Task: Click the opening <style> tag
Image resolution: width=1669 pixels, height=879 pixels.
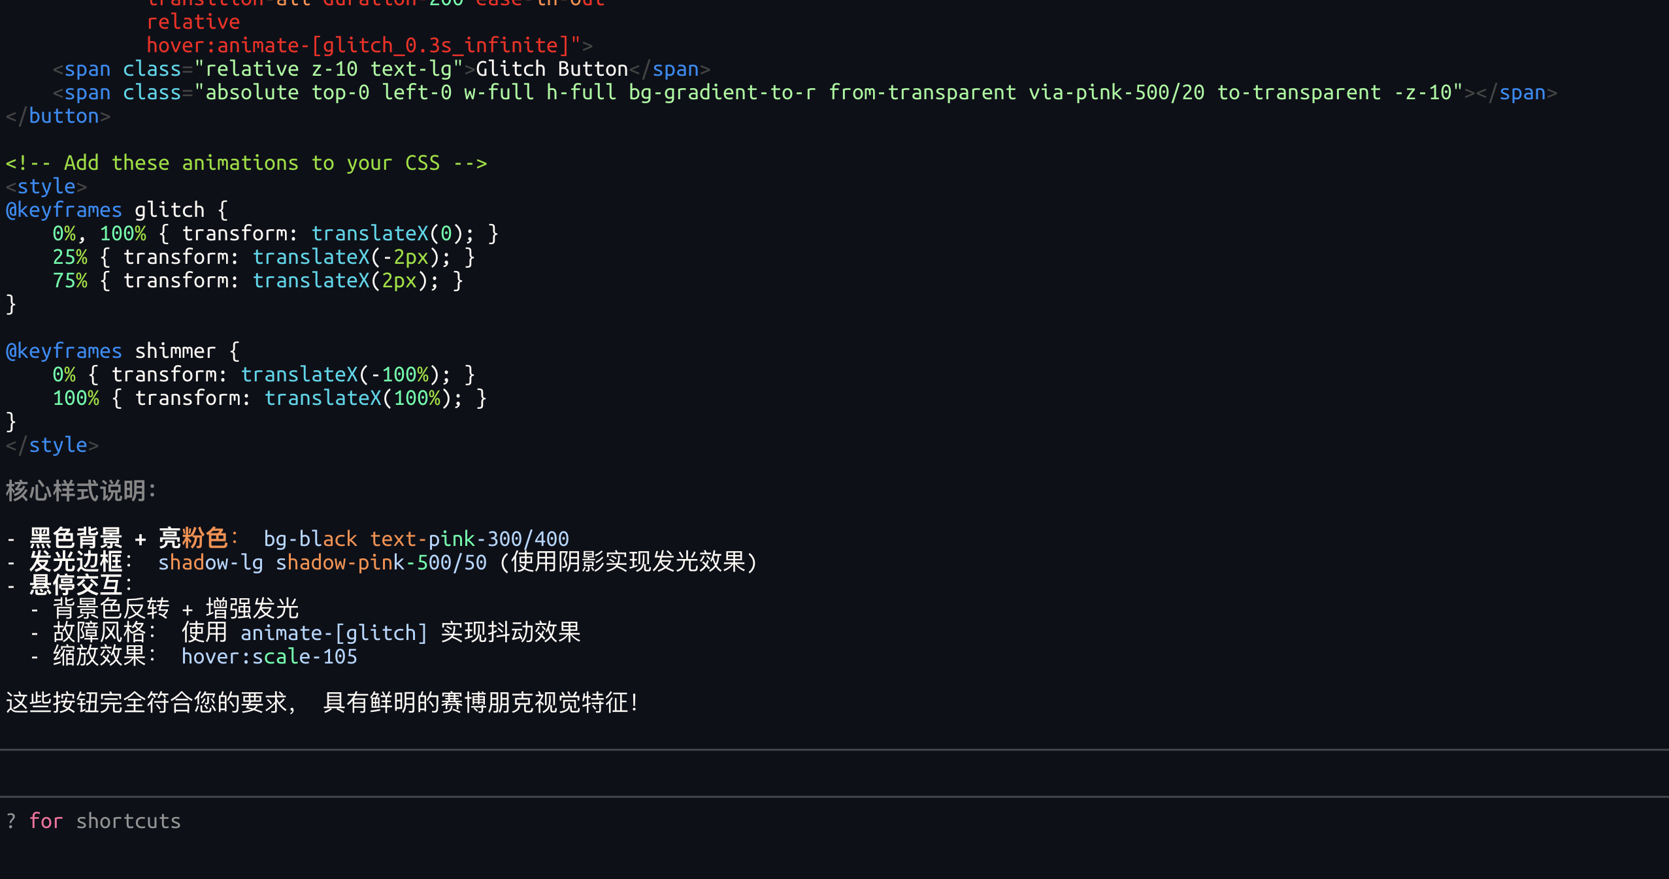Action: click(x=46, y=187)
